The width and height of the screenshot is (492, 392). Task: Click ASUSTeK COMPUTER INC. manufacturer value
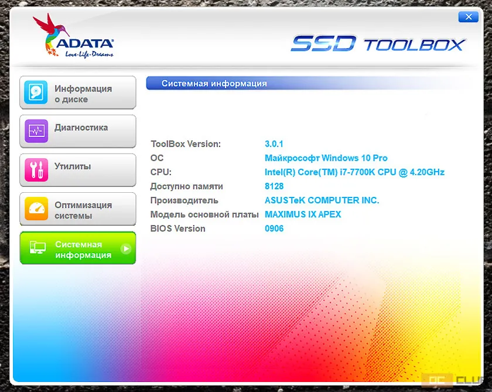tap(322, 200)
